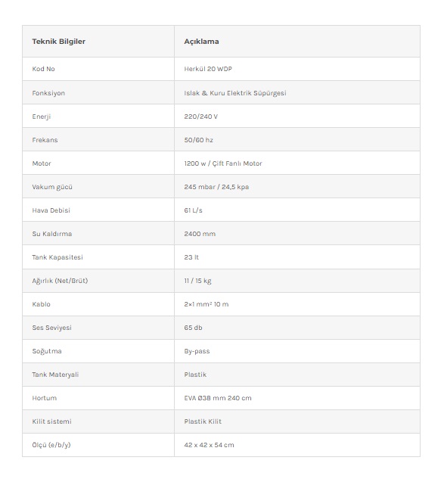The image size is (444, 479).
Task: Select the '42 x 42 x 54 cm' dimensions
Action: coord(209,445)
